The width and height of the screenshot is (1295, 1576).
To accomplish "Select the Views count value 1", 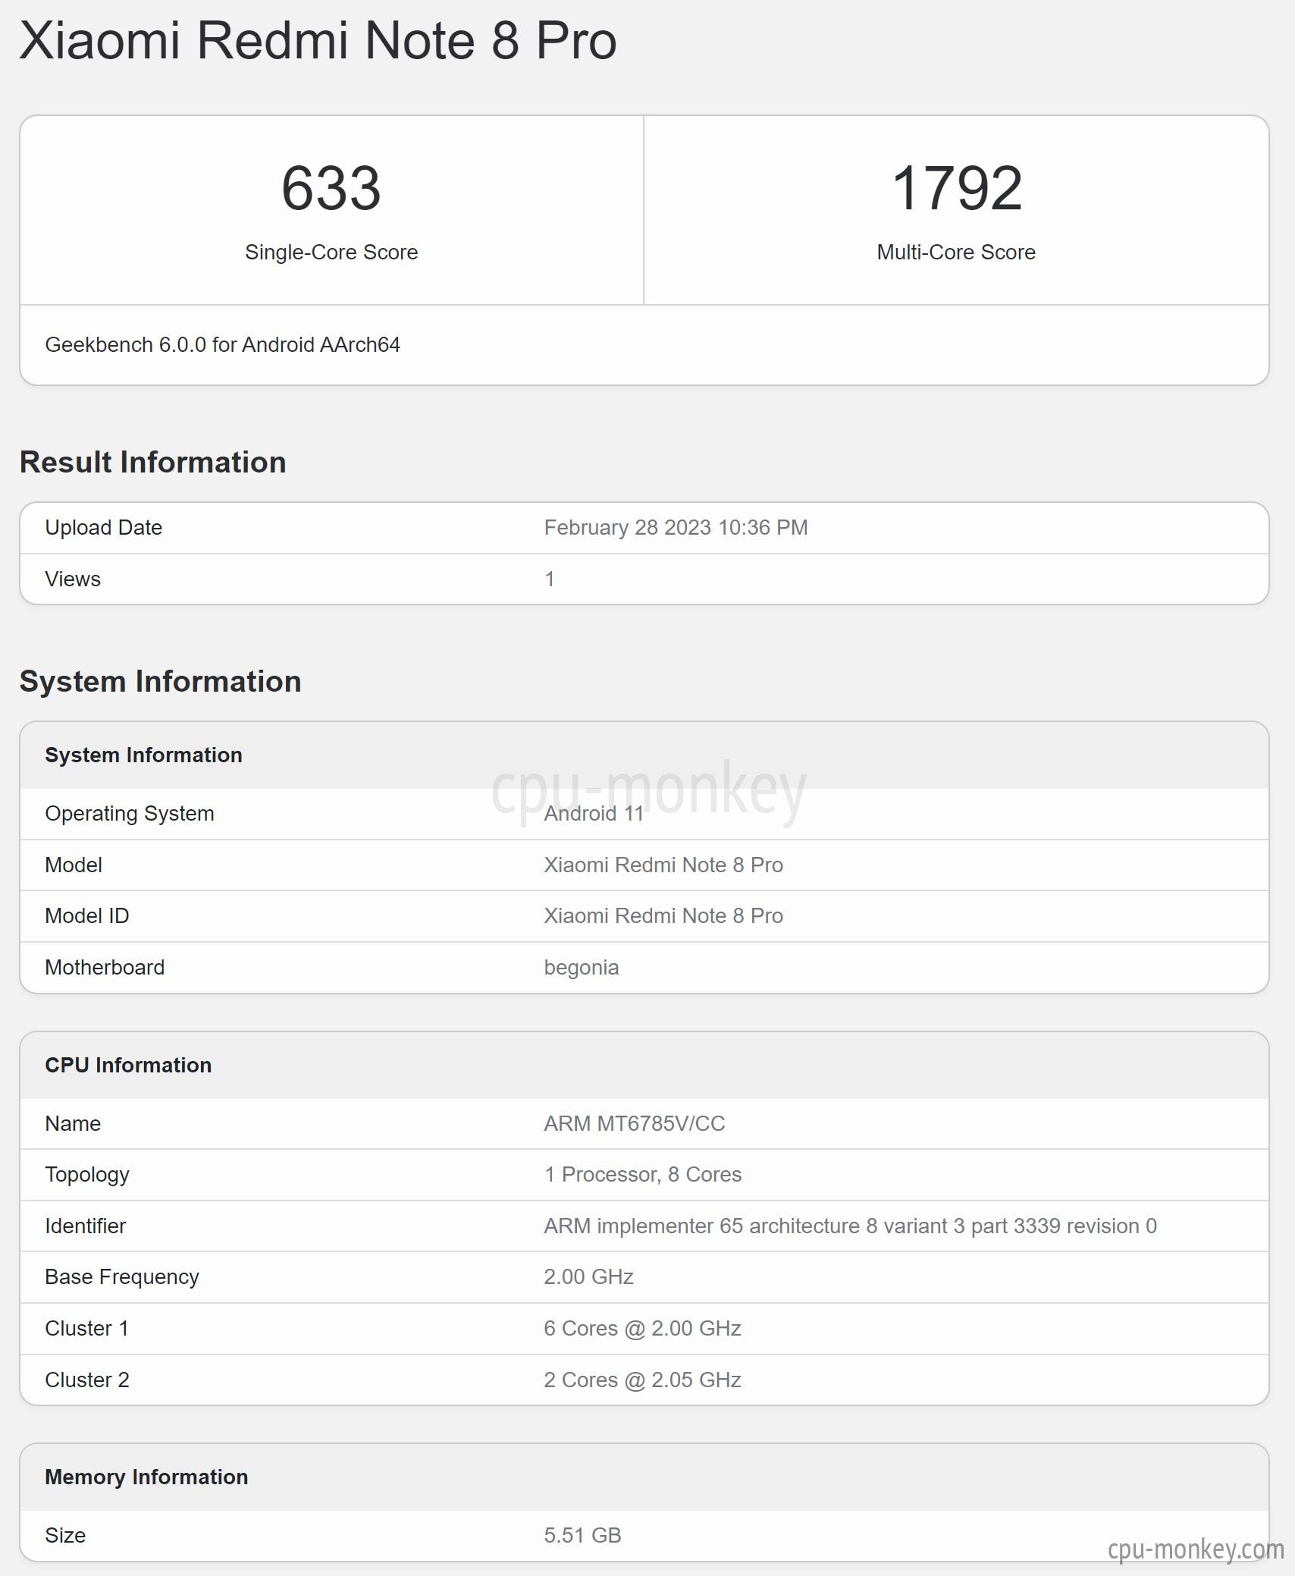I will 550,579.
